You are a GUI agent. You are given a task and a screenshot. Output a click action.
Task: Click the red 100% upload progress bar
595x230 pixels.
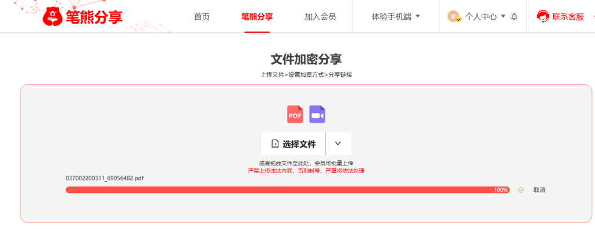pyautogui.click(x=288, y=190)
